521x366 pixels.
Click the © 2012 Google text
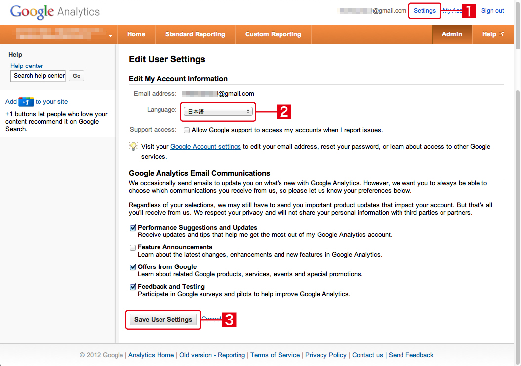coord(101,355)
